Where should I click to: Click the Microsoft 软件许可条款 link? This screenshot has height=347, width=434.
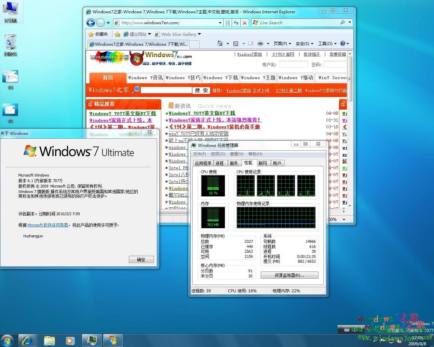(48, 225)
